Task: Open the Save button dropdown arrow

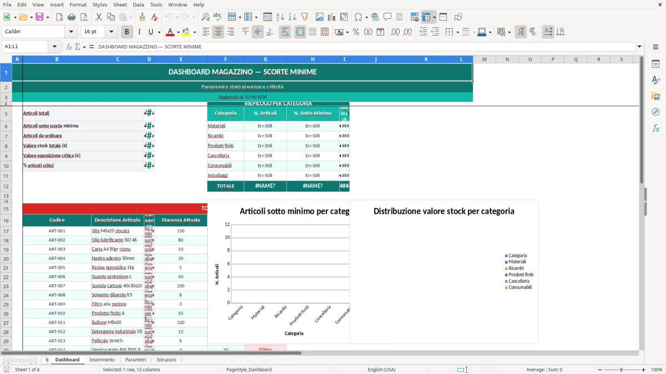Action: coord(47,17)
